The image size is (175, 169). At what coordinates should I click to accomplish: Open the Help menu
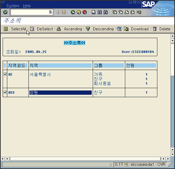pyautogui.click(x=27, y=6)
